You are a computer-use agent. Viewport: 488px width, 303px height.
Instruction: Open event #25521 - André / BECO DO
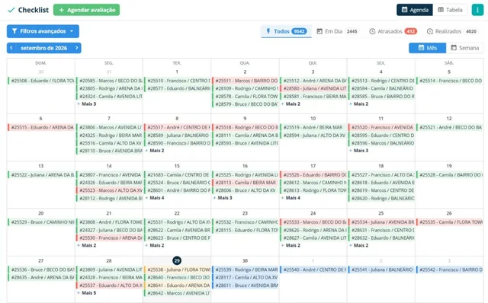[449, 127]
